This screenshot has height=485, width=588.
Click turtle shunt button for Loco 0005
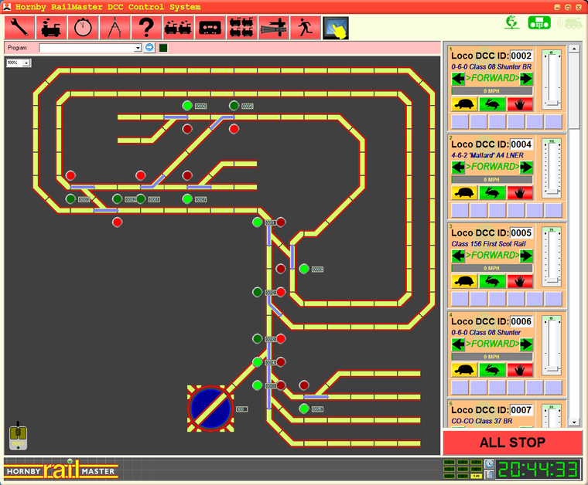tap(464, 280)
